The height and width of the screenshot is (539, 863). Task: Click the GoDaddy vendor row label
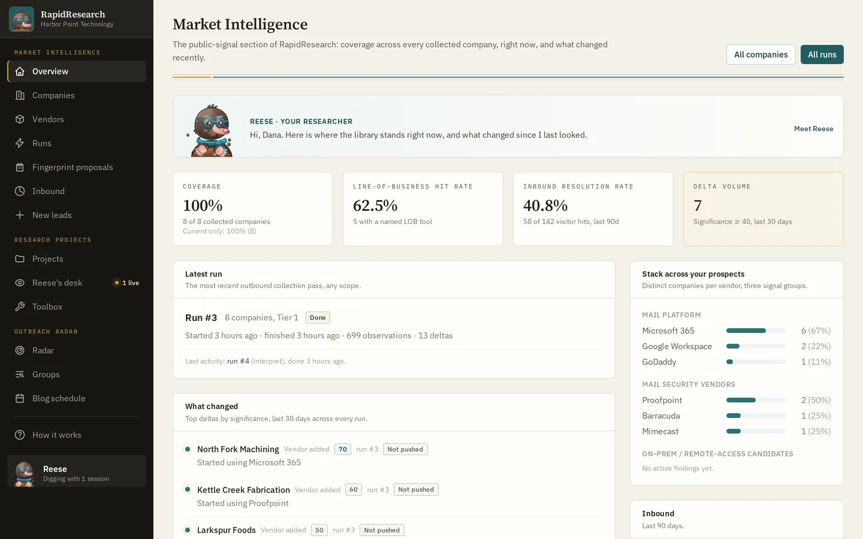pyautogui.click(x=659, y=362)
